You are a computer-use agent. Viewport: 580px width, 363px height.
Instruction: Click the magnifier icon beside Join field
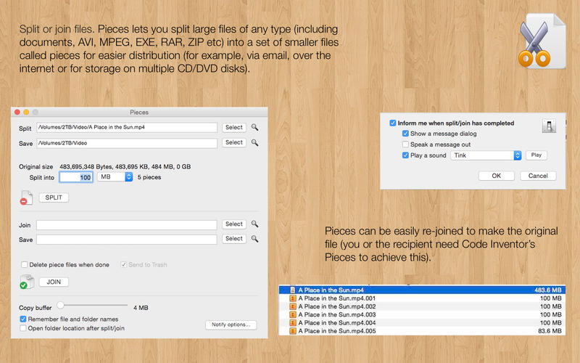point(255,225)
